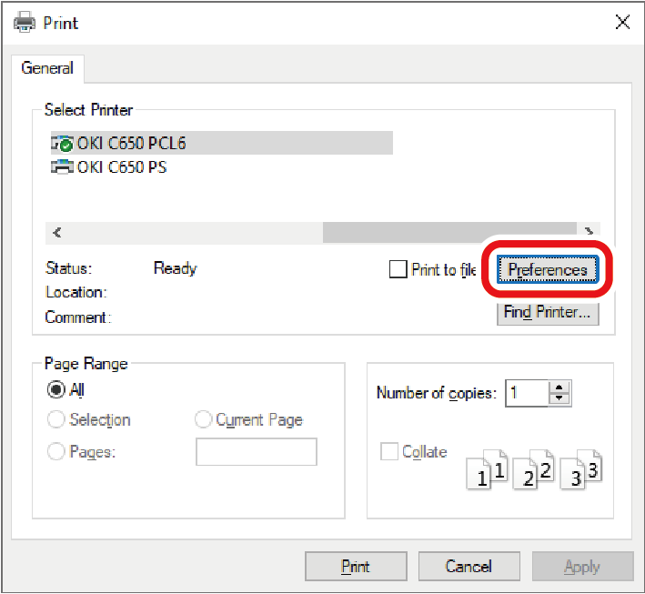Choose the All page range option

pyautogui.click(x=55, y=389)
